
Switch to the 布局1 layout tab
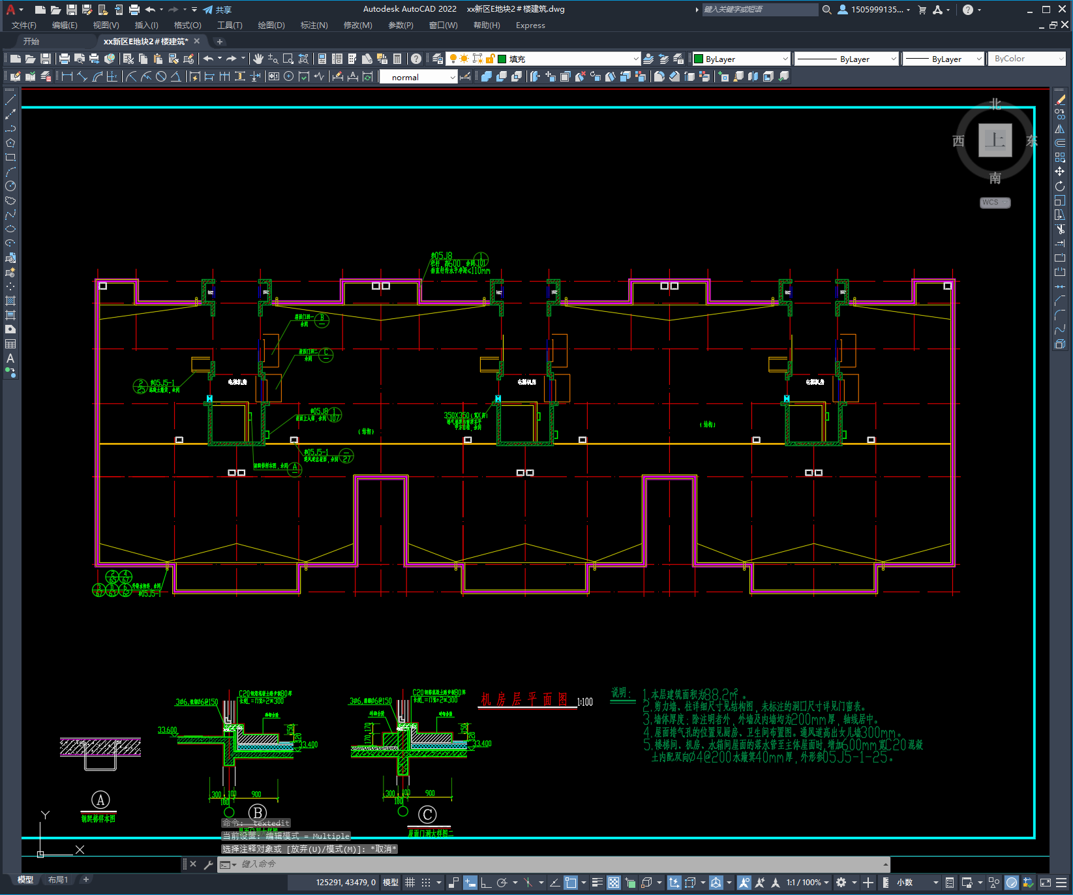tap(58, 880)
